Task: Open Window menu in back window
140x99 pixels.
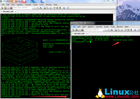Action: click(x=49, y=5)
